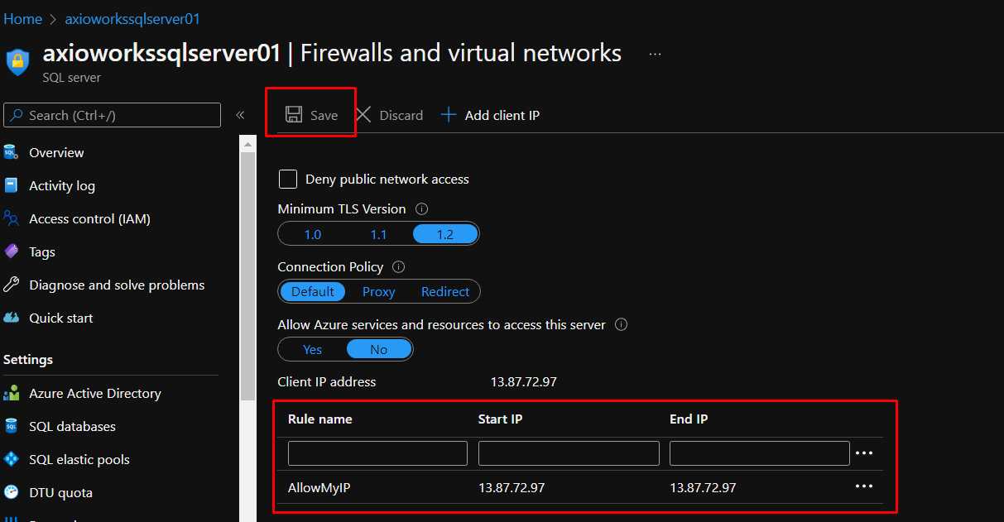Open ellipsis menu for AllowMyIP rule

pos(864,486)
